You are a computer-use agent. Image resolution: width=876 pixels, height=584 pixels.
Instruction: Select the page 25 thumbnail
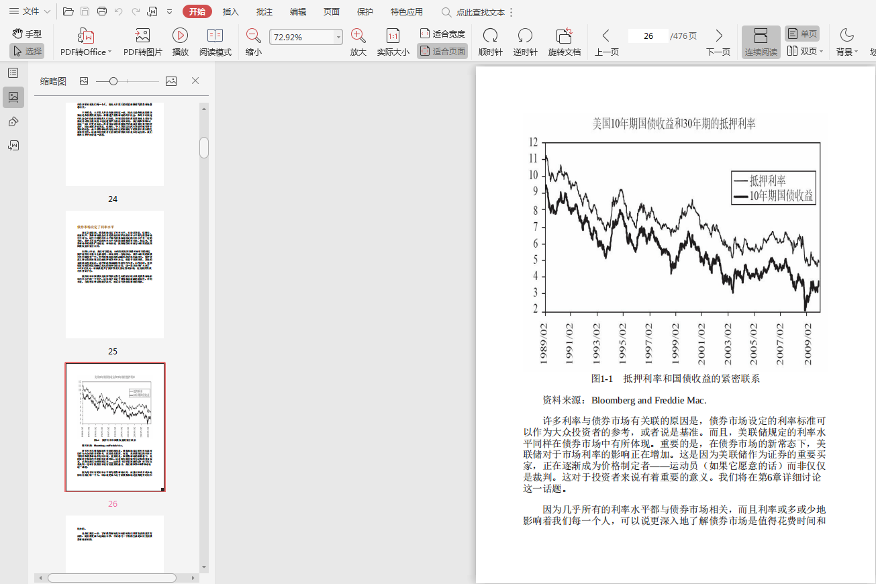click(115, 275)
